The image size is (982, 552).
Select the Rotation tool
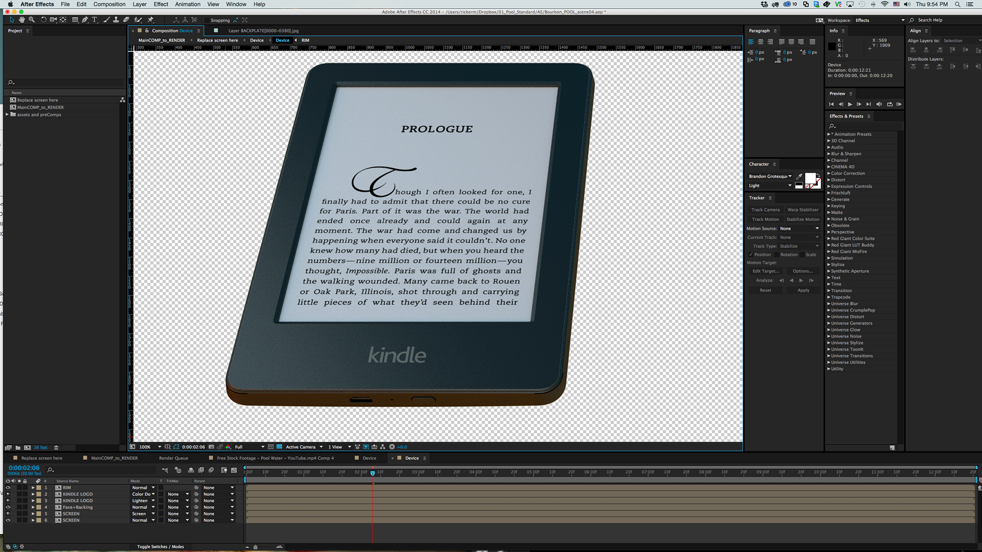(43, 20)
